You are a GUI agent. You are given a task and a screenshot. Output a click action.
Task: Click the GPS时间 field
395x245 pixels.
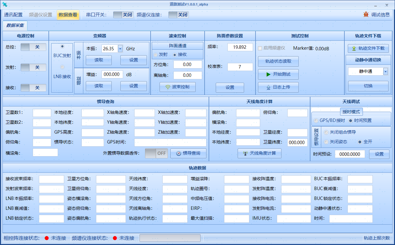click(x=170, y=143)
